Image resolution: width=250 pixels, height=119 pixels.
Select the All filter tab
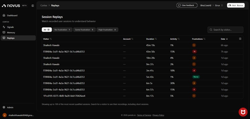coord(47,30)
